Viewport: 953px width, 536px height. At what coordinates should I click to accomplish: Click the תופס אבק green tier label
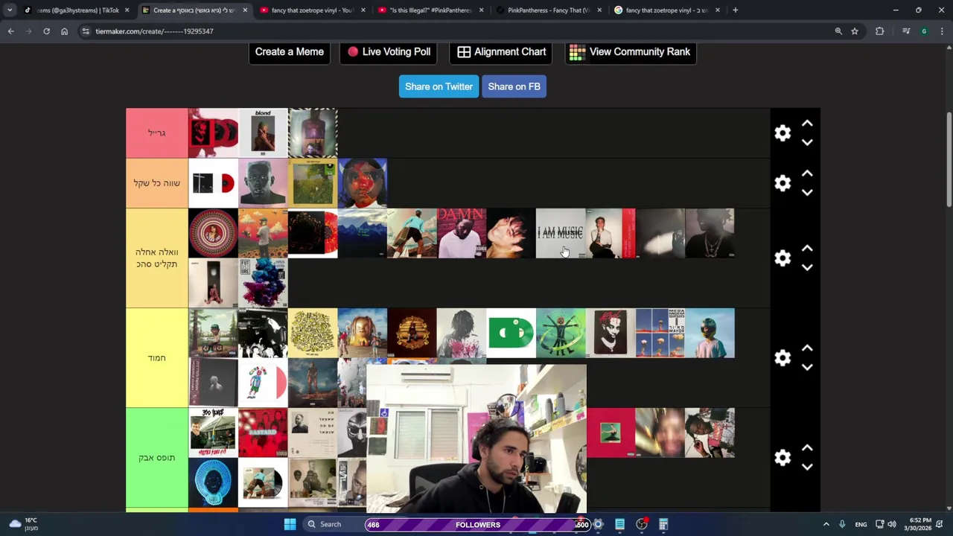click(157, 458)
